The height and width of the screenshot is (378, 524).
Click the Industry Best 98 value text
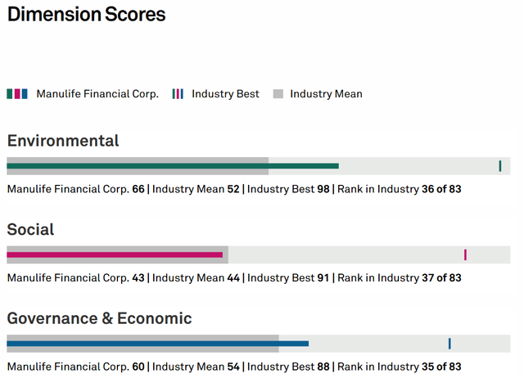(288, 189)
